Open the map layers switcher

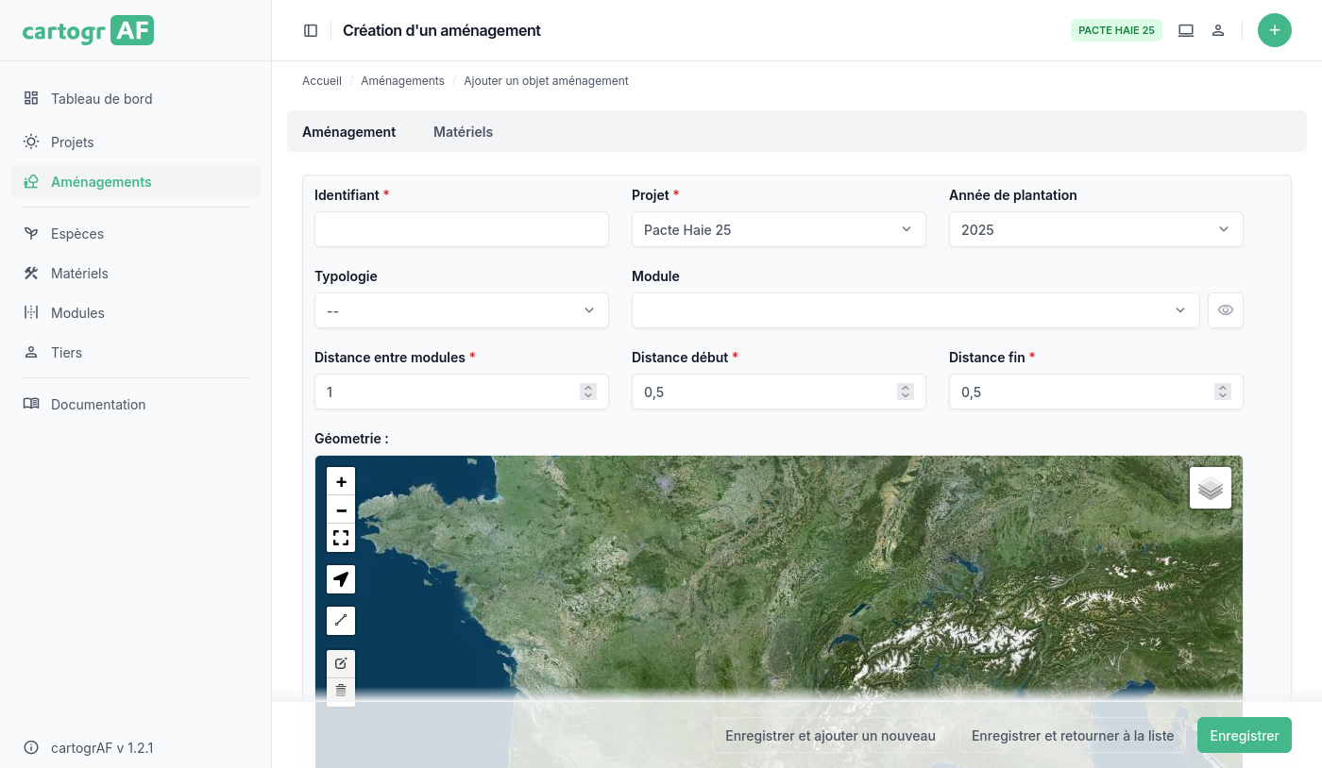click(x=1210, y=488)
